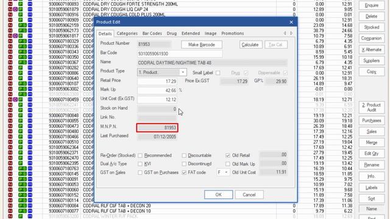Toggle the Discountable checkbox
The height and width of the screenshot is (219, 390).
[x=184, y=156]
